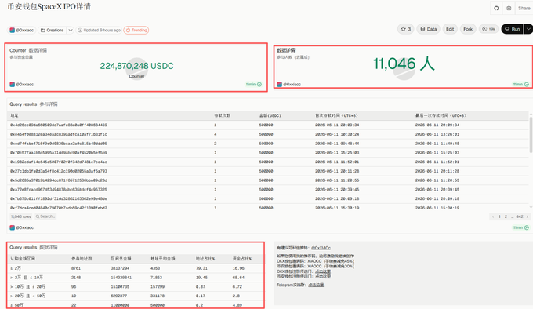
Task: Sort by the 地址 column header
Action: (x=14, y=115)
